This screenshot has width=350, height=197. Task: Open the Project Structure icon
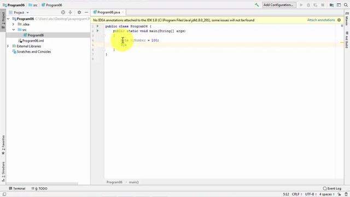pyautogui.click(x=331, y=5)
